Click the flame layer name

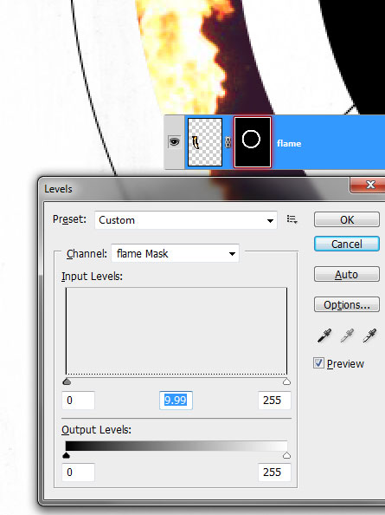click(x=289, y=144)
